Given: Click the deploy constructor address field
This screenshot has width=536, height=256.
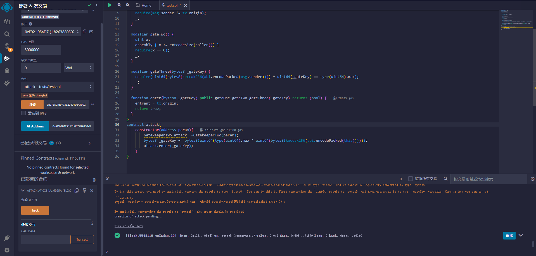Looking at the screenshot, I should point(67,105).
